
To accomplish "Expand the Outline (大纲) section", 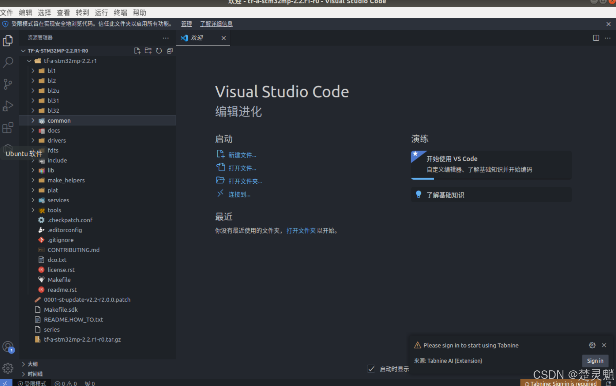I will pyautogui.click(x=97, y=364).
